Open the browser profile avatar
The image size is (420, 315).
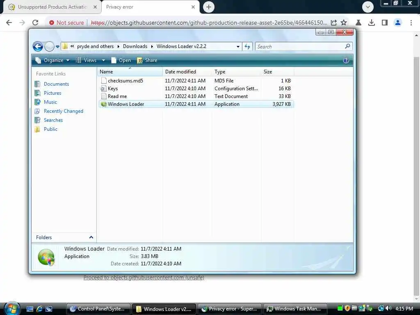[398, 23]
